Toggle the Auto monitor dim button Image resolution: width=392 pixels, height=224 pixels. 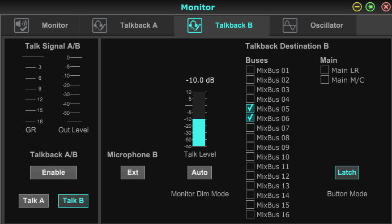click(x=199, y=173)
